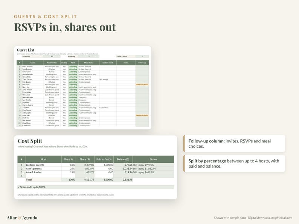Screen dimensions: 299x224
Task: Select the Status column header
Action: tap(153, 159)
